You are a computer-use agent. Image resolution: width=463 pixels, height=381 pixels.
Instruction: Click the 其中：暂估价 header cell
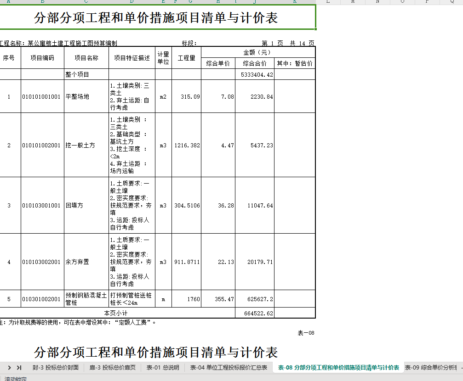coord(295,63)
